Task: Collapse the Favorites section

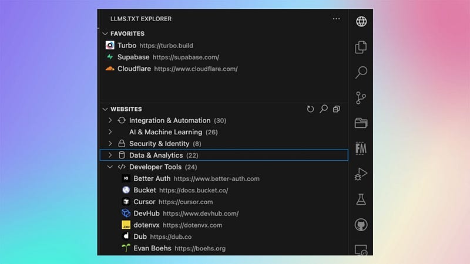Action: [105, 33]
